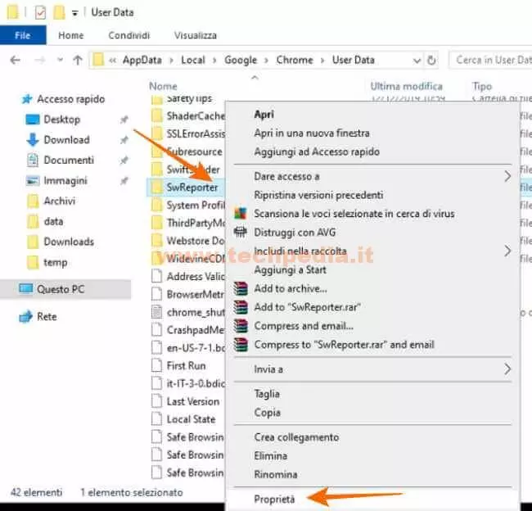The width and height of the screenshot is (532, 511).
Task: Click the AVG scan icon for virus scanning
Action: pyautogui.click(x=240, y=213)
